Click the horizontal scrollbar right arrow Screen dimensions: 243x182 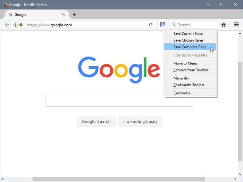click(235, 179)
